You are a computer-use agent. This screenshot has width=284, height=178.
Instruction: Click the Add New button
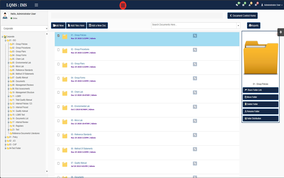coord(58,25)
